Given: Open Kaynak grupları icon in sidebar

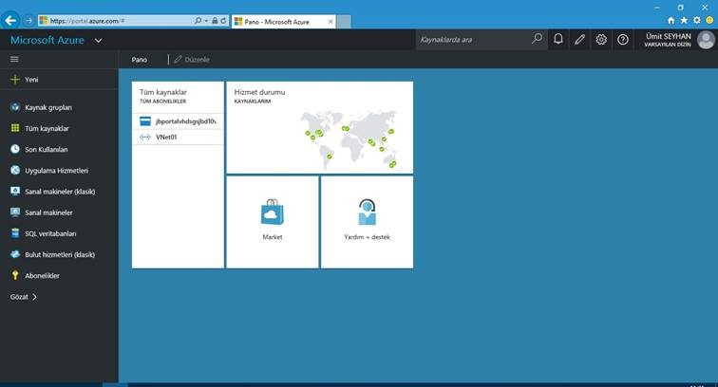Looking at the screenshot, I should [15, 107].
